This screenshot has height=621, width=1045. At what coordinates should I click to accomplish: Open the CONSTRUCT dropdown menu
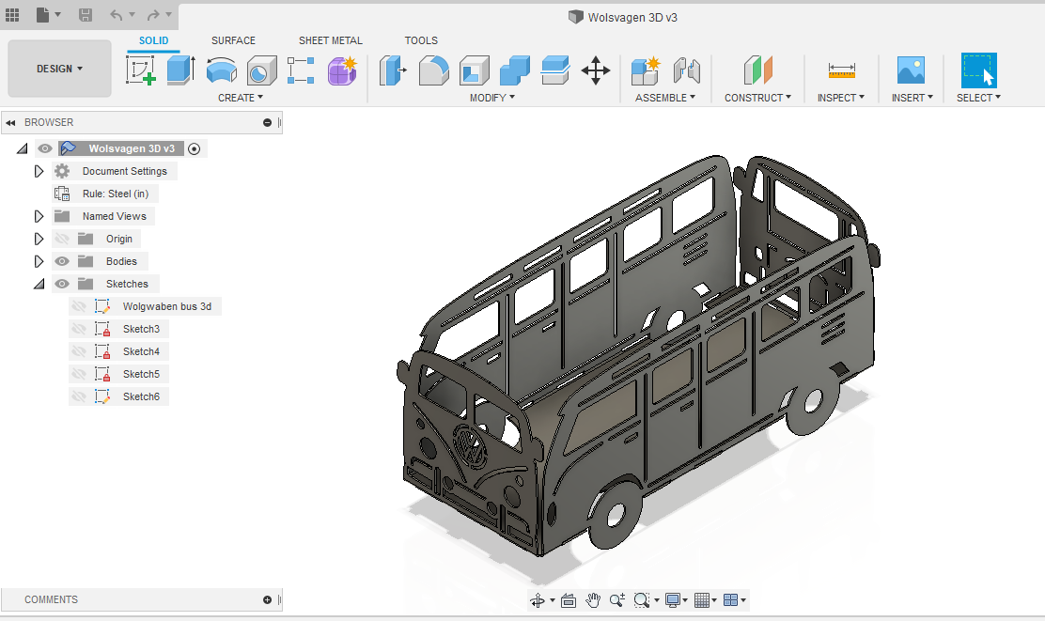point(757,98)
